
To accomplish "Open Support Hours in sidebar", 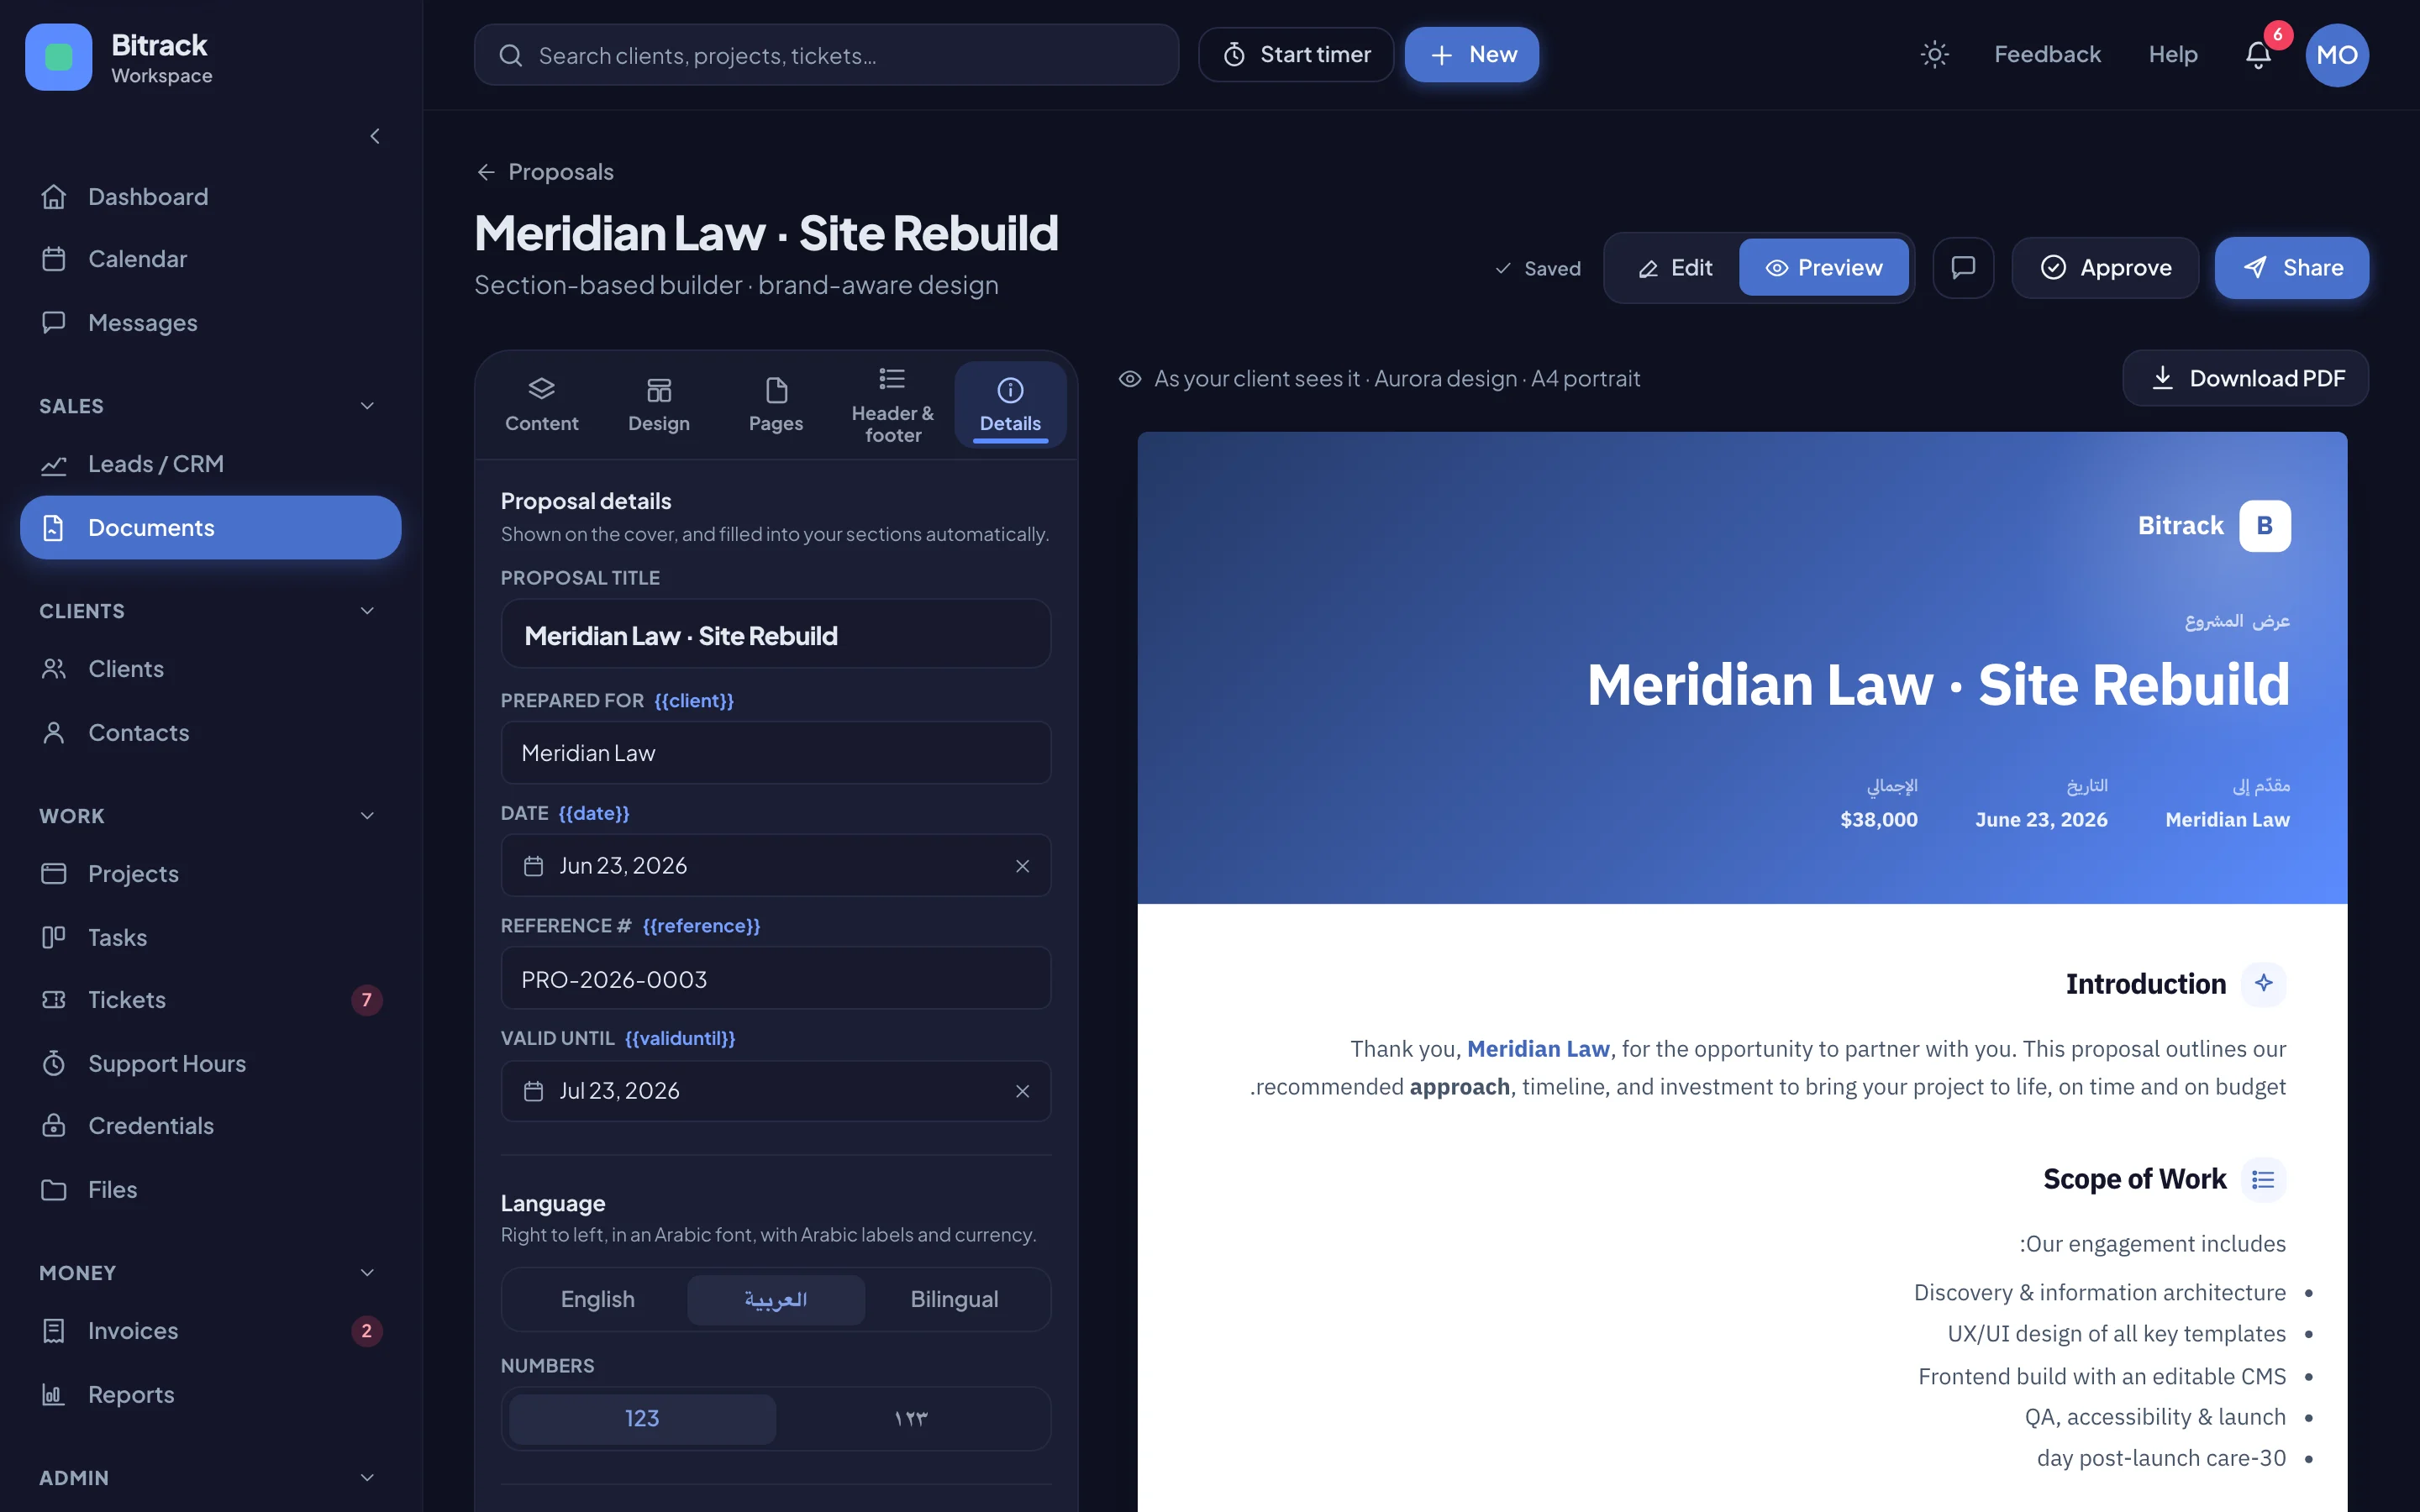I will (210, 1064).
